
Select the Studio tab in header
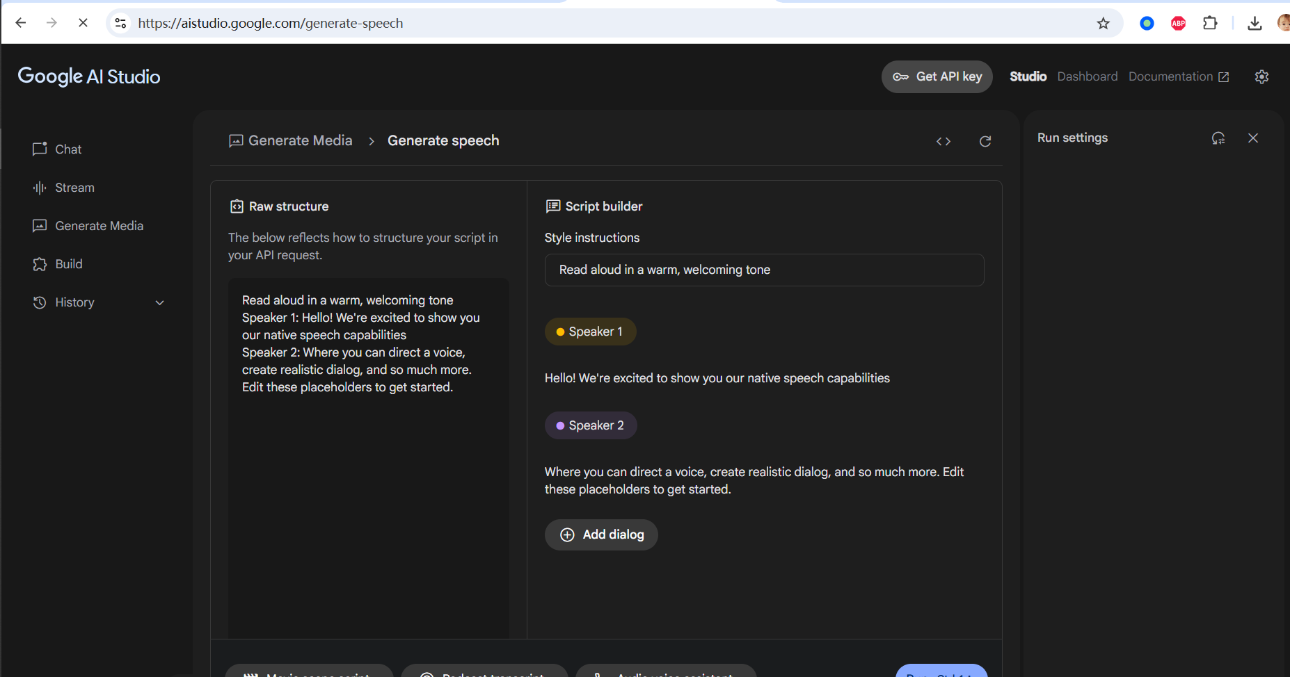(1028, 76)
